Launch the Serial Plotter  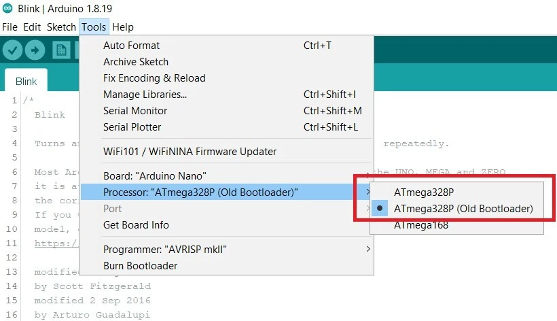pyautogui.click(x=227, y=127)
